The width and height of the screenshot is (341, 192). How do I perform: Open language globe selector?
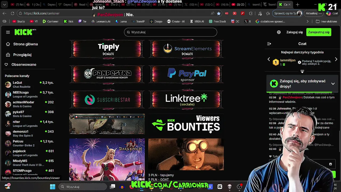(x=279, y=32)
